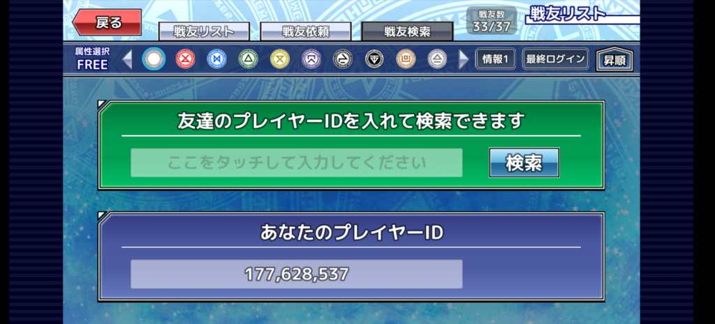Screen dimensions: 715x324
Task: Select the dark shield-shaped attribute icon
Action: point(374,59)
